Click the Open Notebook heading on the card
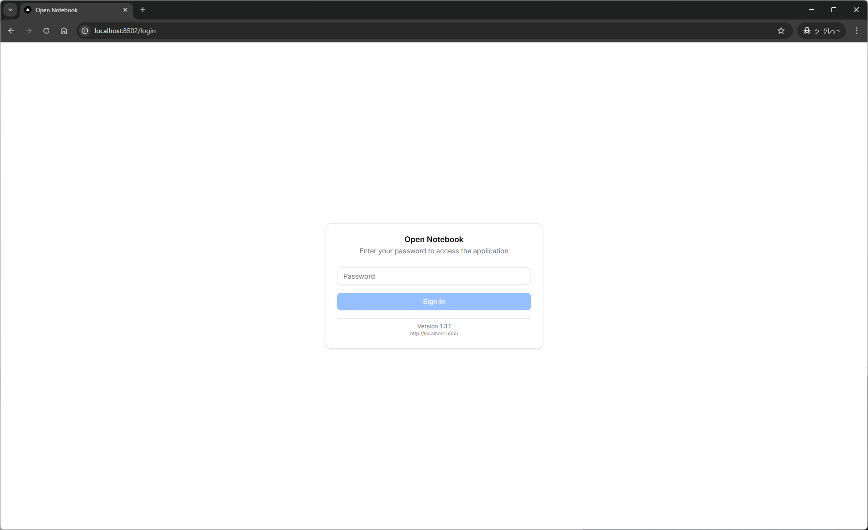This screenshot has height=530, width=868. (434, 239)
